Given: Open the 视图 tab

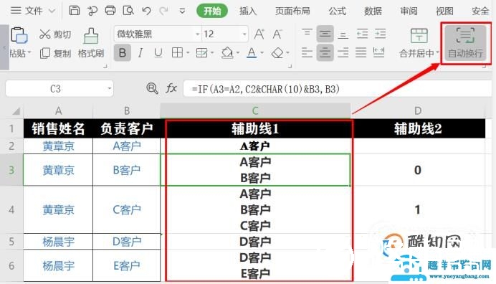Looking at the screenshot, I should pyautogui.click(x=444, y=11).
